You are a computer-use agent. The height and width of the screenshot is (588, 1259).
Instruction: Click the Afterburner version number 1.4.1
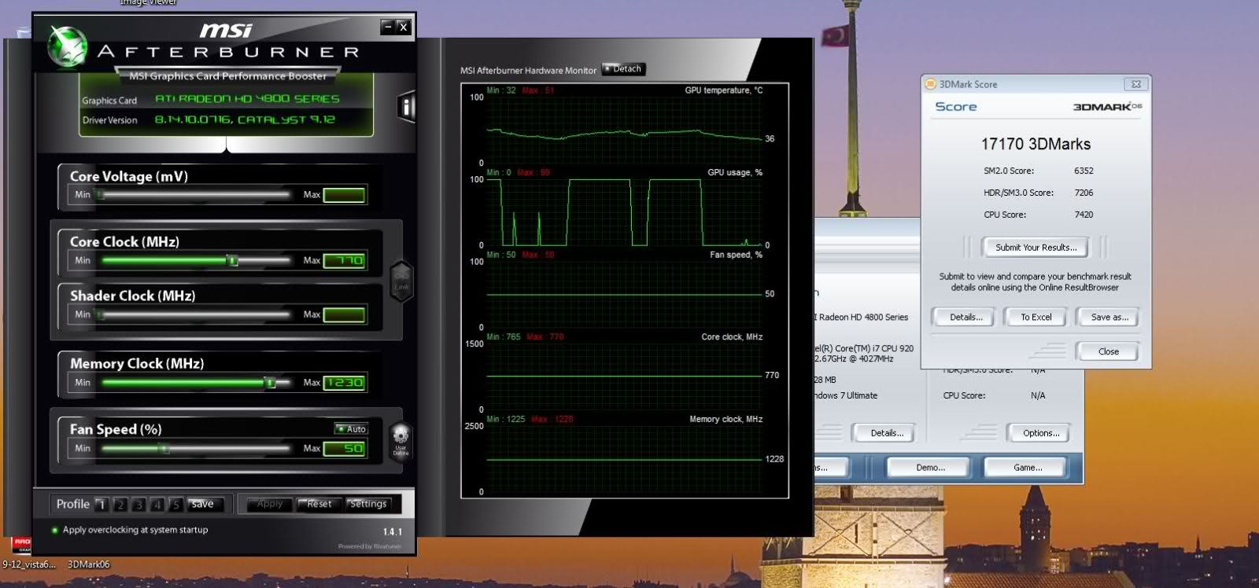point(393,532)
